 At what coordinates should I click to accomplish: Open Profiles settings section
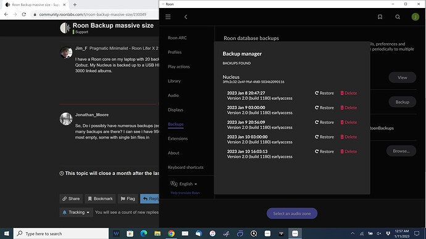point(175,52)
